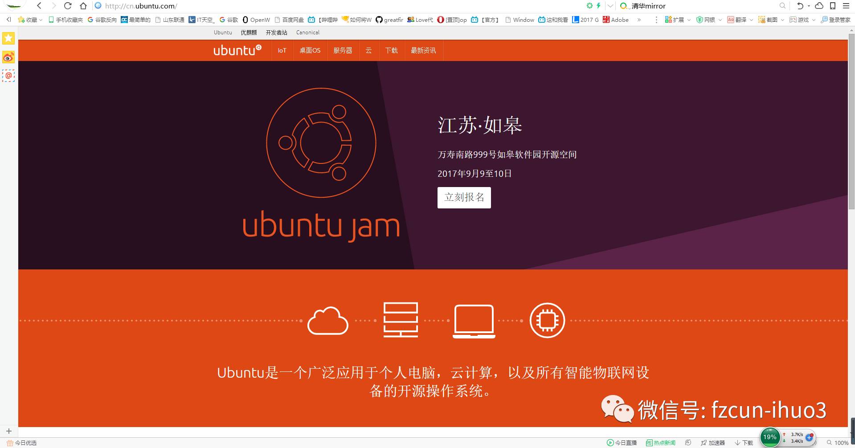
Task: Click the lightning speed mode icon
Action: coord(598,6)
